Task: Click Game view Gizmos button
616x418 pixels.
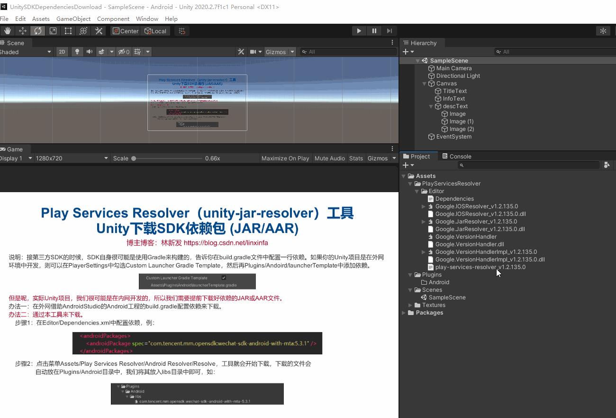Action: tap(378, 158)
